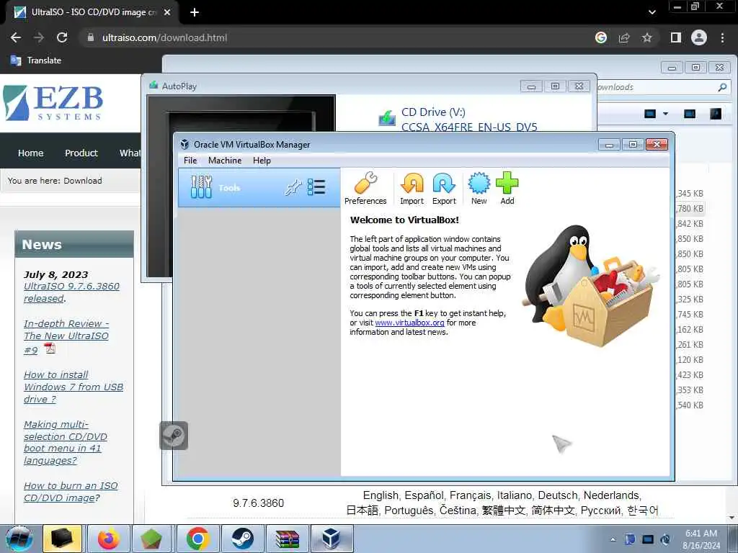This screenshot has width=738, height=553.
Task: Click the Explorer search magnifier icon
Action: click(x=722, y=87)
